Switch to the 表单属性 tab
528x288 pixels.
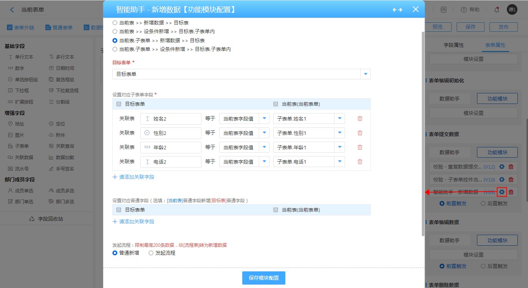pyautogui.click(x=495, y=45)
